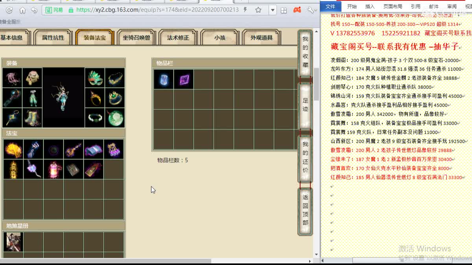Screen dimensions: 472x265
Task: Open the 小孩 tab
Action: tap(220, 38)
